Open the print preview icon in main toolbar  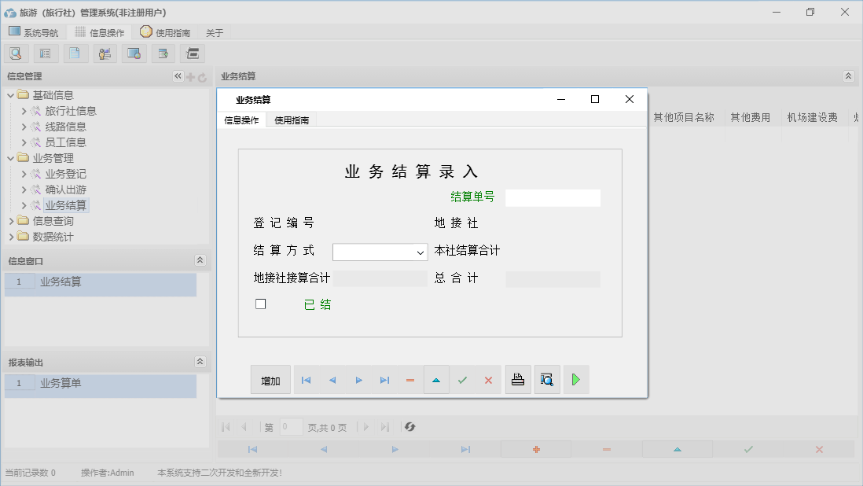tap(16, 53)
